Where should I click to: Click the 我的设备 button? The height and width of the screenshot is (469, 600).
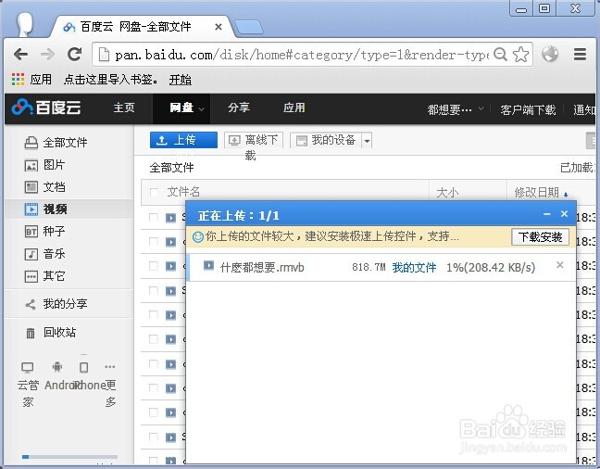(x=326, y=140)
